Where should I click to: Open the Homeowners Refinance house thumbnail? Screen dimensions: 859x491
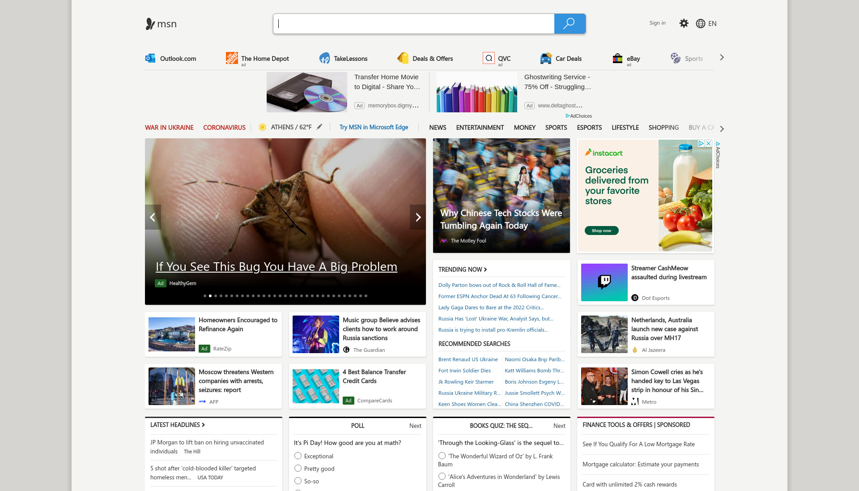[x=172, y=334]
